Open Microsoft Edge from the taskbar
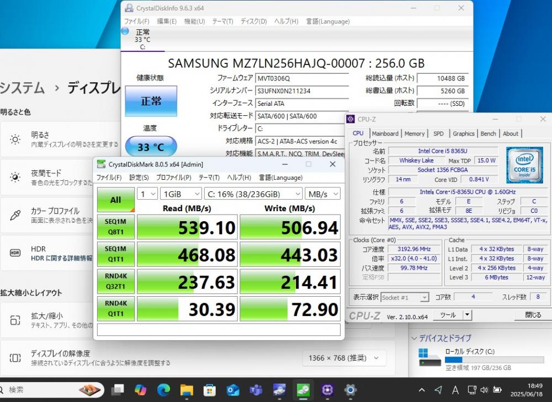Image resolution: width=552 pixels, height=402 pixels. tap(164, 390)
